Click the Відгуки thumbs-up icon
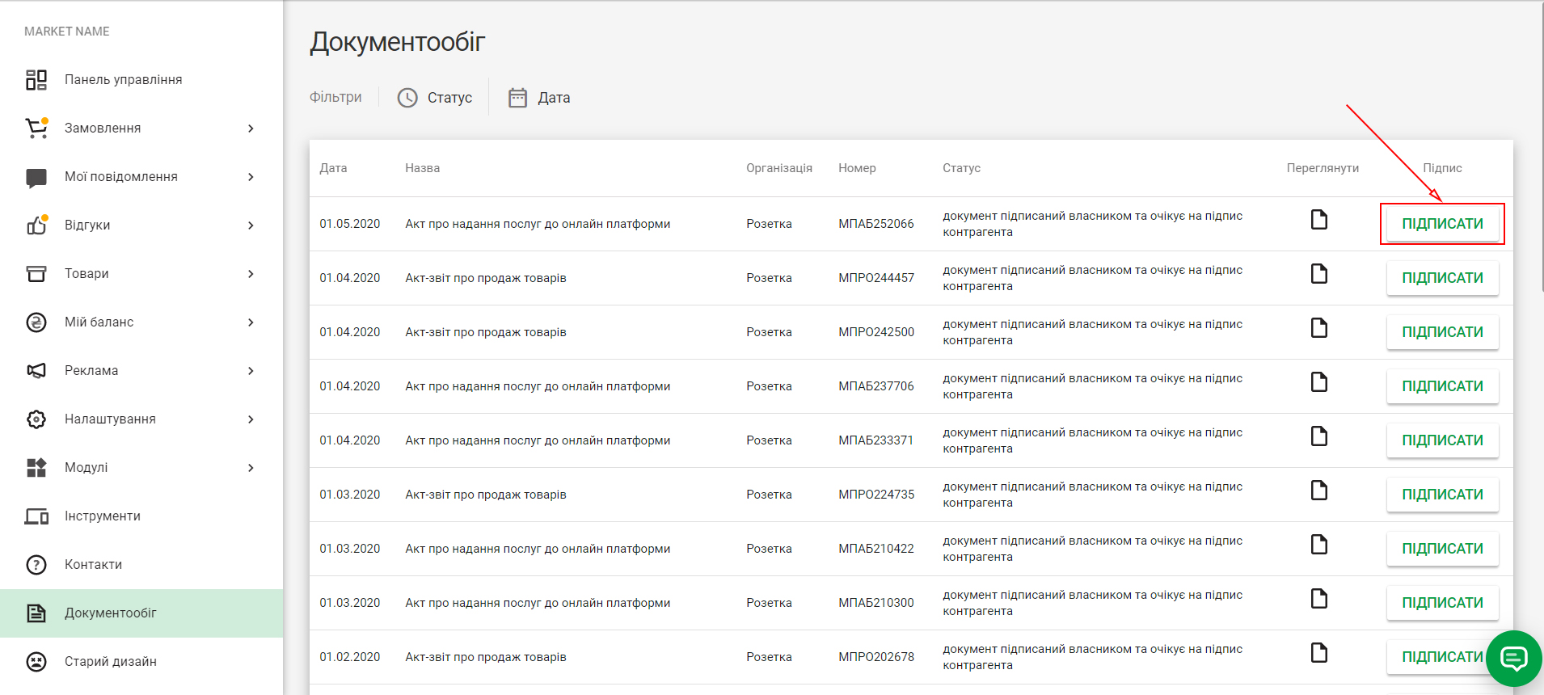This screenshot has width=1544, height=695. pos(37,225)
